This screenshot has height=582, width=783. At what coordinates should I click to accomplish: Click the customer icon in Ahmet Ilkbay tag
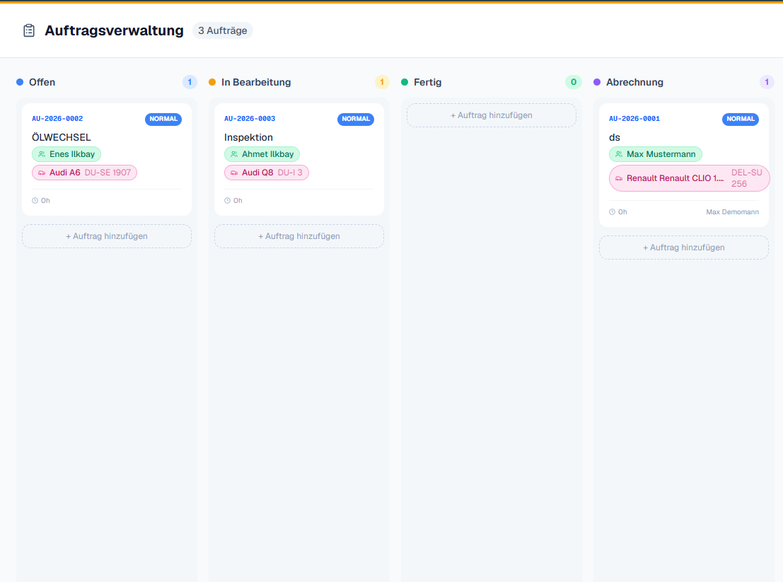tap(234, 154)
